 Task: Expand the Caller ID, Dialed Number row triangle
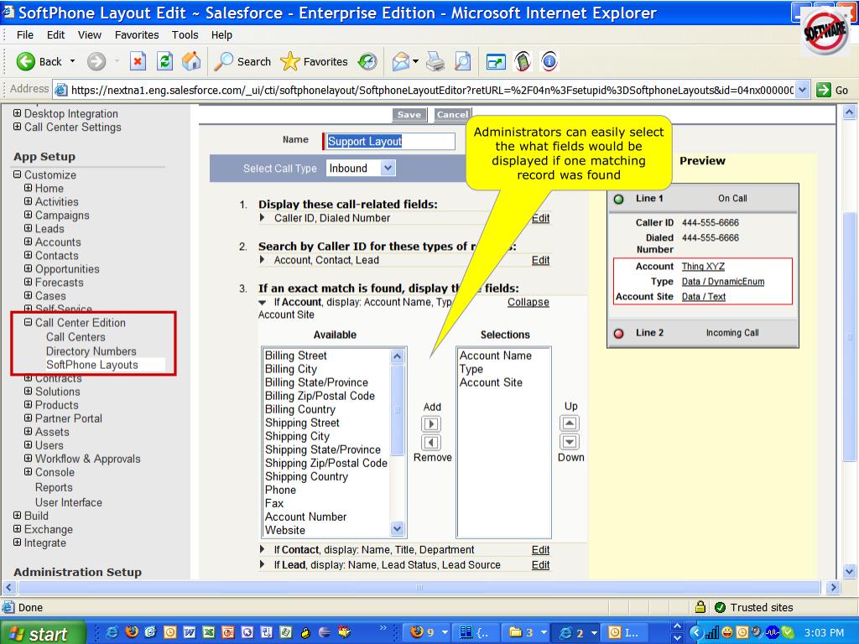(x=263, y=217)
